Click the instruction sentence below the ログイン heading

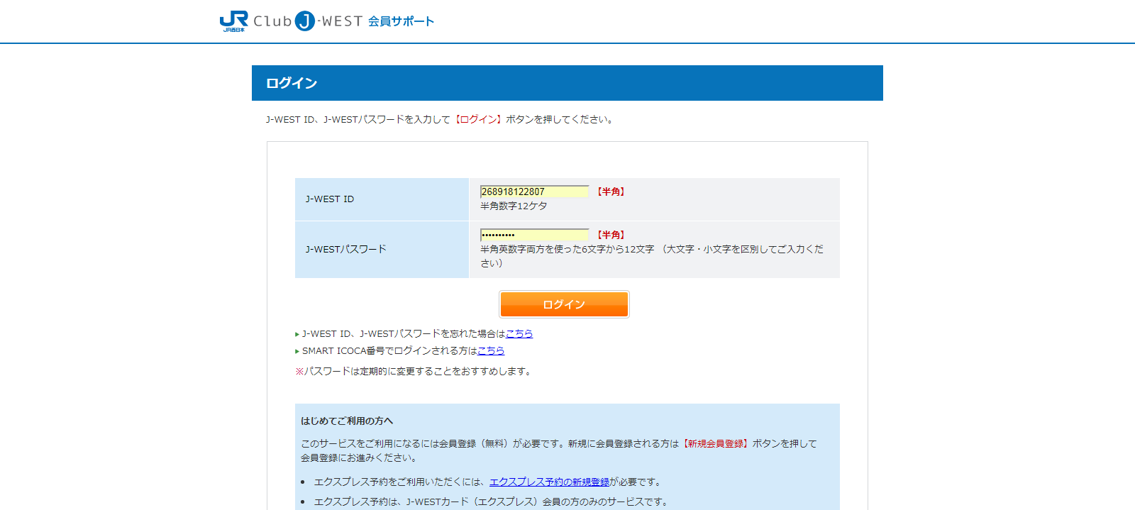click(441, 119)
